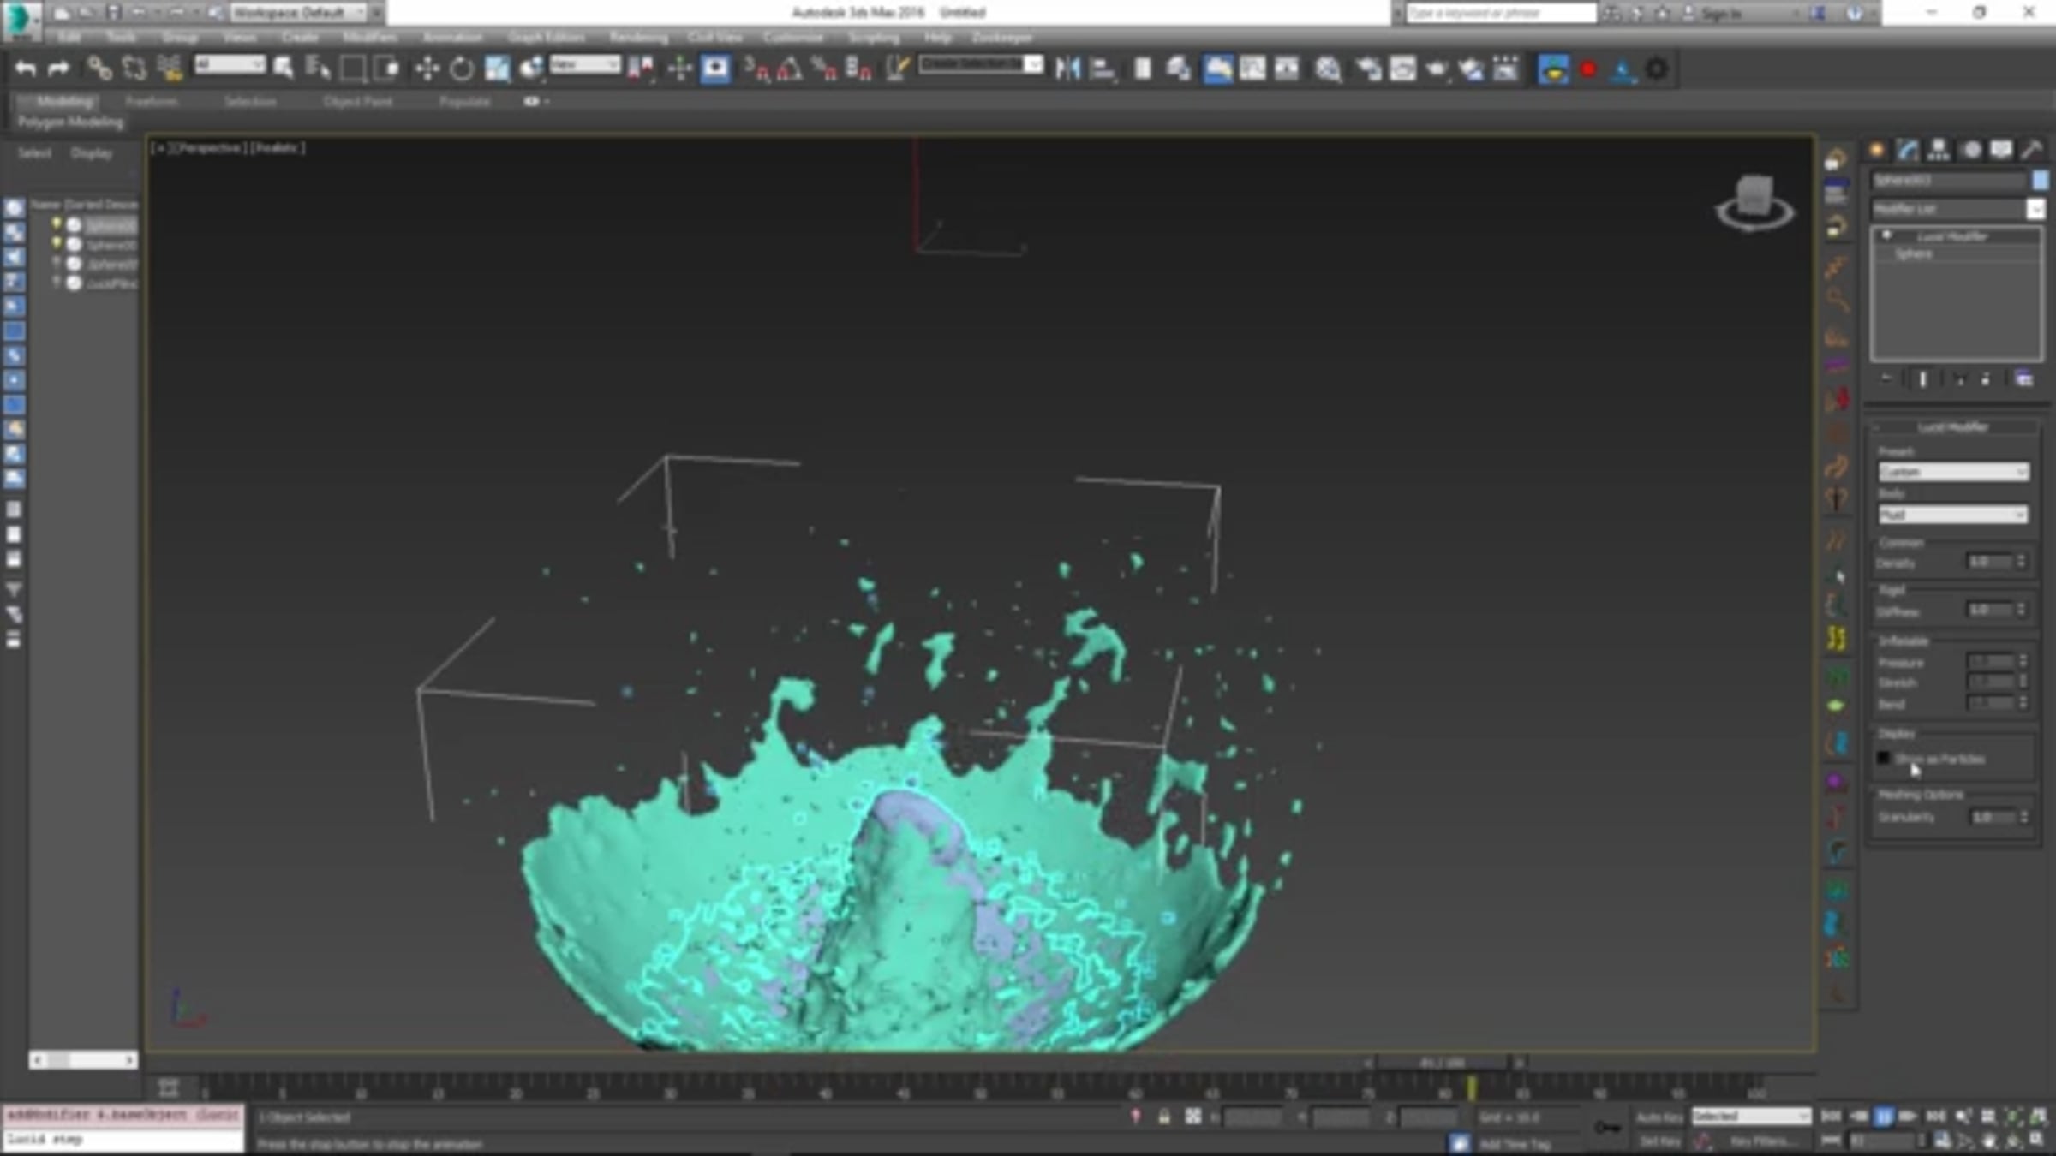This screenshot has width=2056, height=1156.
Task: Open the View reference coordinate dropdown
Action: [584, 65]
